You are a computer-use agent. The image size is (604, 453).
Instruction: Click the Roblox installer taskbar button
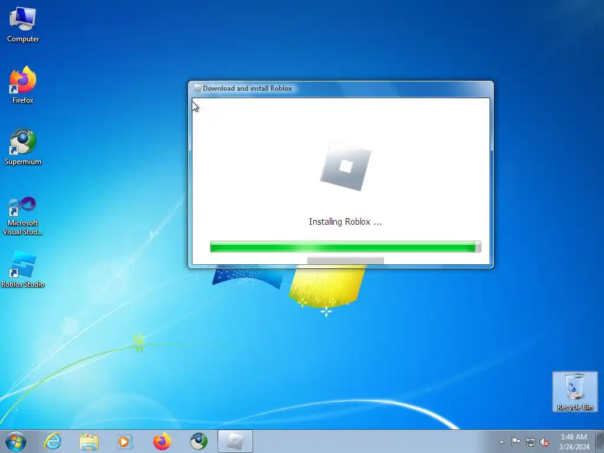click(x=235, y=441)
